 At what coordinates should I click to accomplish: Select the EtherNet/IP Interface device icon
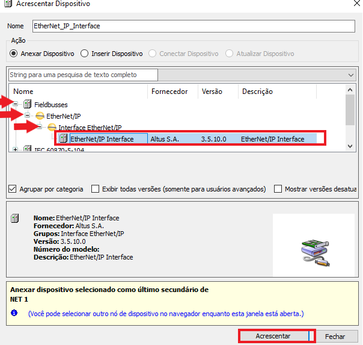point(63,139)
